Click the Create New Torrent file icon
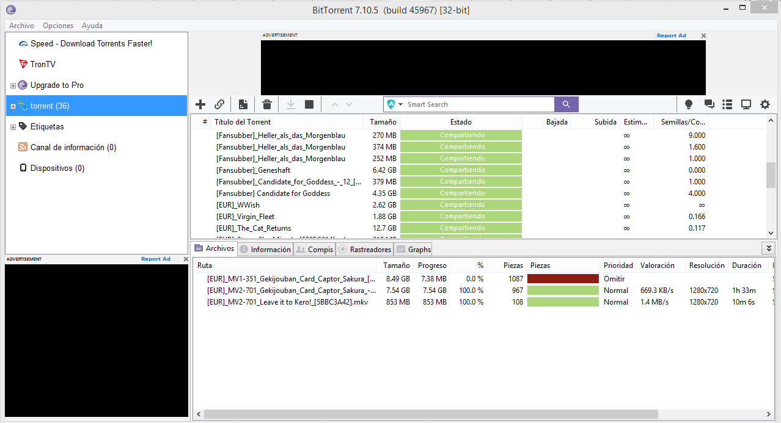This screenshot has height=423, width=781. pos(243,104)
